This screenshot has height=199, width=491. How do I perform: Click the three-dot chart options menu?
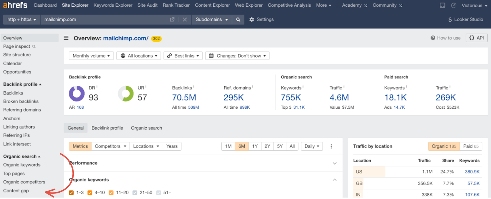[x=331, y=146]
